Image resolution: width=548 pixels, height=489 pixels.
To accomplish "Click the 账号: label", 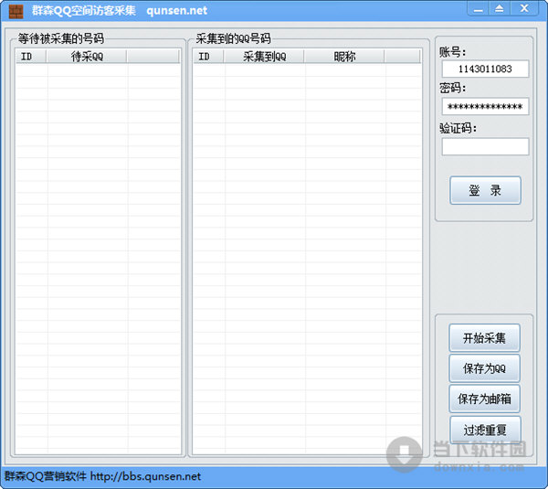I will click(453, 52).
